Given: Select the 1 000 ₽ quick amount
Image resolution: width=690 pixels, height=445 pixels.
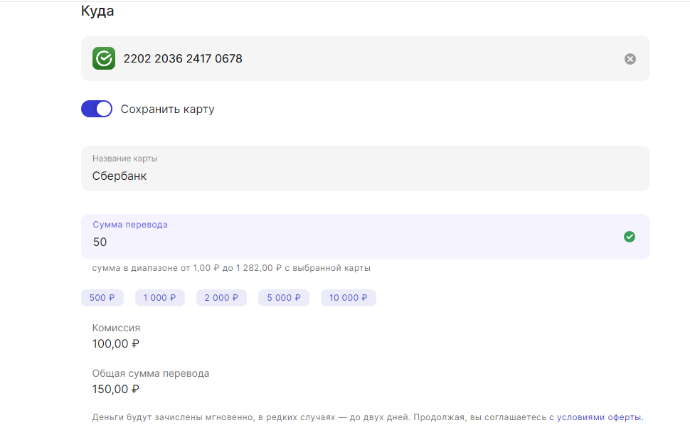Looking at the screenshot, I should point(160,298).
